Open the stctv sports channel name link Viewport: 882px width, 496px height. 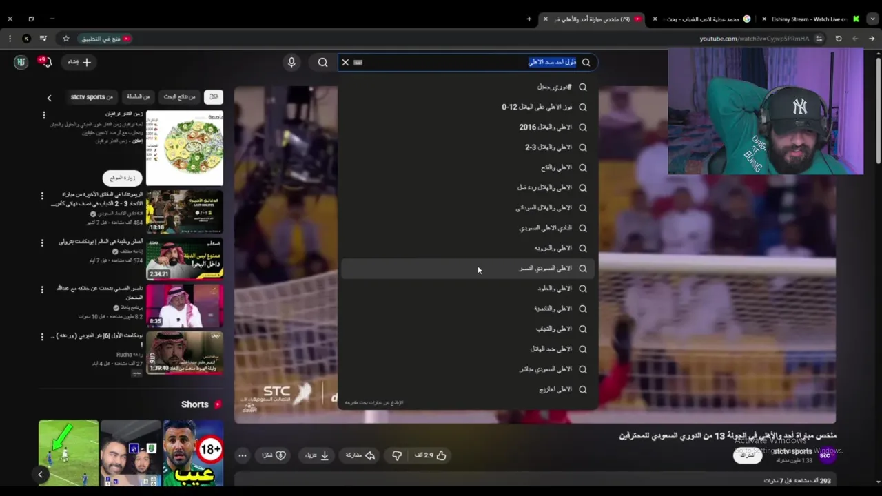pyautogui.click(x=792, y=452)
